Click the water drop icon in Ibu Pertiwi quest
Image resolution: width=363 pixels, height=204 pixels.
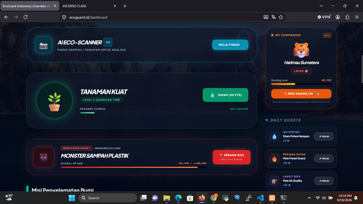pyautogui.click(x=274, y=136)
